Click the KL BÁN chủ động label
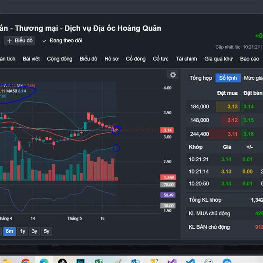The image size is (263, 263). (209, 227)
